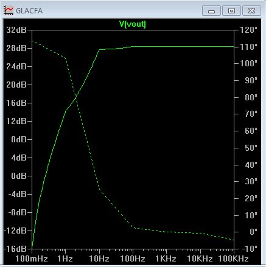Image resolution: width=266 pixels, height=267 pixels.
Task: Click the -16dB magnitude axis label
Action: pos(15,249)
